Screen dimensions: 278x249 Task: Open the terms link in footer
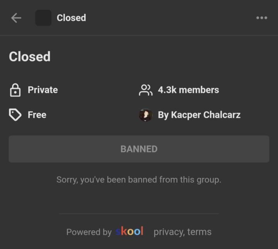point(200,232)
